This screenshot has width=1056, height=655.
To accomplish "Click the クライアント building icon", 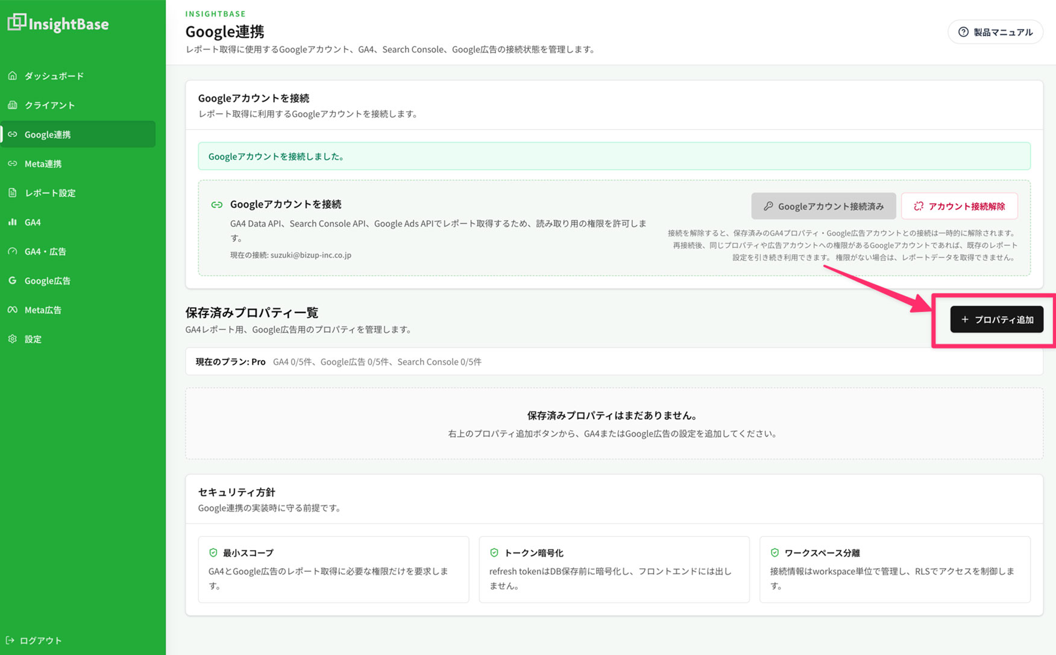I will tap(13, 105).
